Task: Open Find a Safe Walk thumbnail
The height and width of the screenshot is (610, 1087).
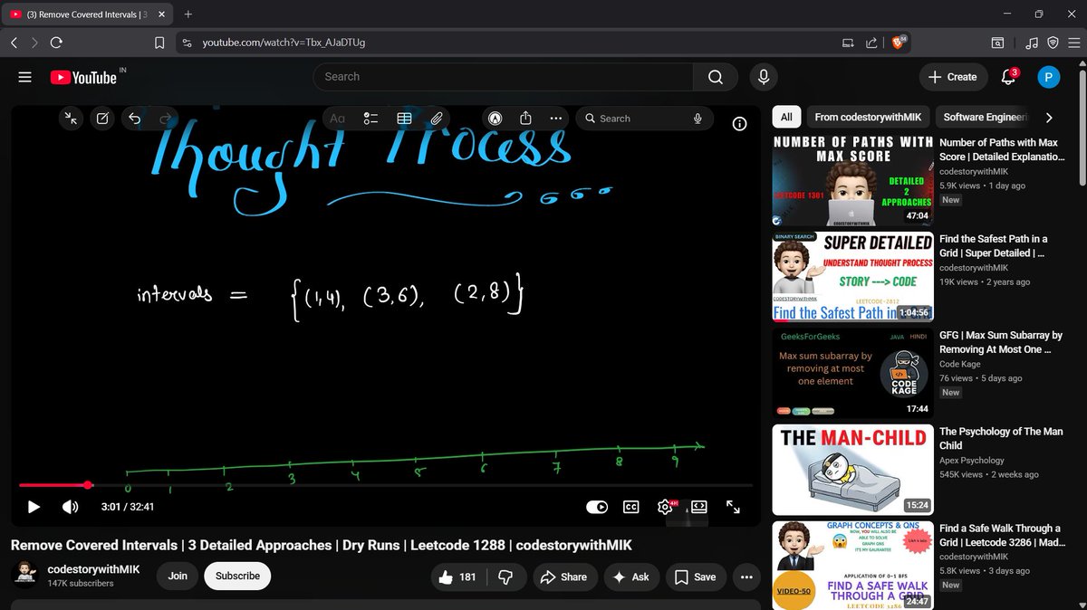Action: (852, 565)
